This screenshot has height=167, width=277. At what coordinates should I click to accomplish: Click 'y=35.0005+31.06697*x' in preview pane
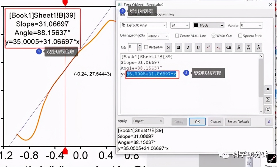click(143, 148)
